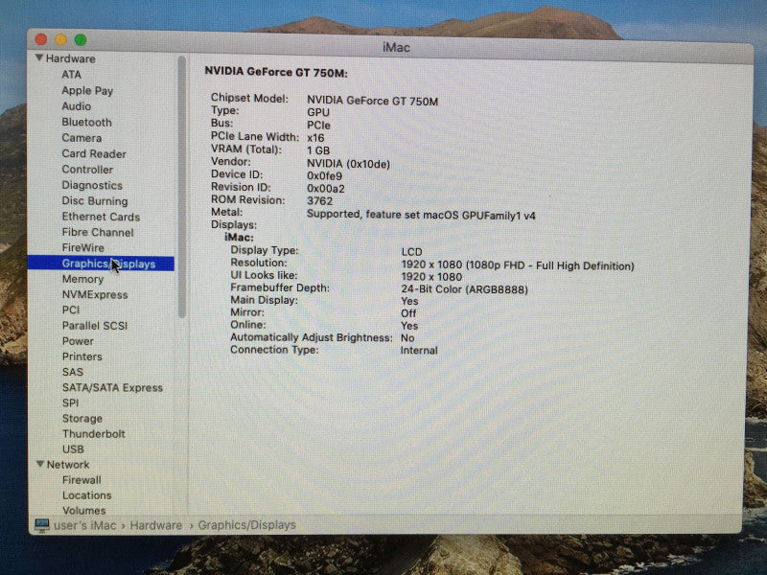The width and height of the screenshot is (767, 575).
Task: Click Automatically Adjust Brightness value No
Action: pos(407,338)
